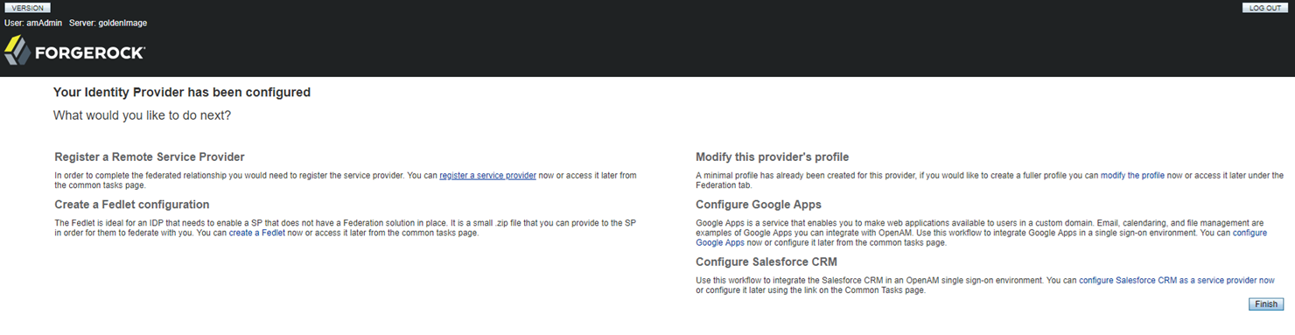Image resolution: width=1295 pixels, height=335 pixels.
Task: Click the 'Modify this provider's profile' heading
Action: 773,157
